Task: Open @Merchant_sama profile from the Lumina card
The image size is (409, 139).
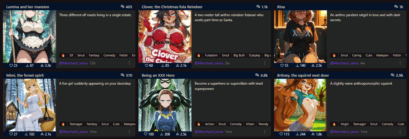Action: point(73,63)
